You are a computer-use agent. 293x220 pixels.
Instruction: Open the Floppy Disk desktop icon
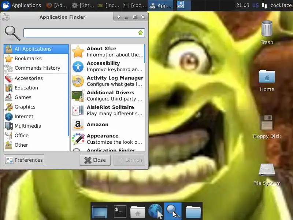267,127
